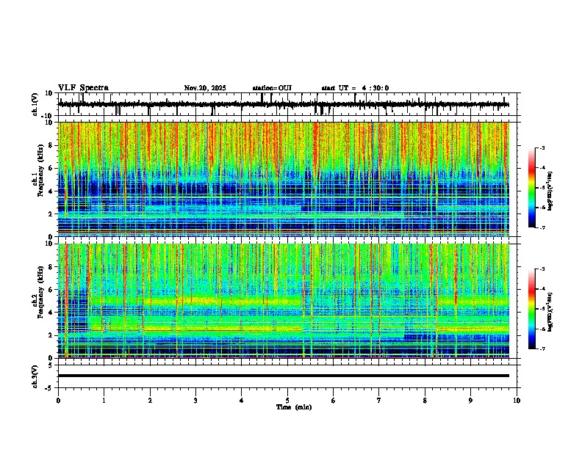Click time axis tick label "0"
The width and height of the screenshot is (582, 449).
click(58, 401)
